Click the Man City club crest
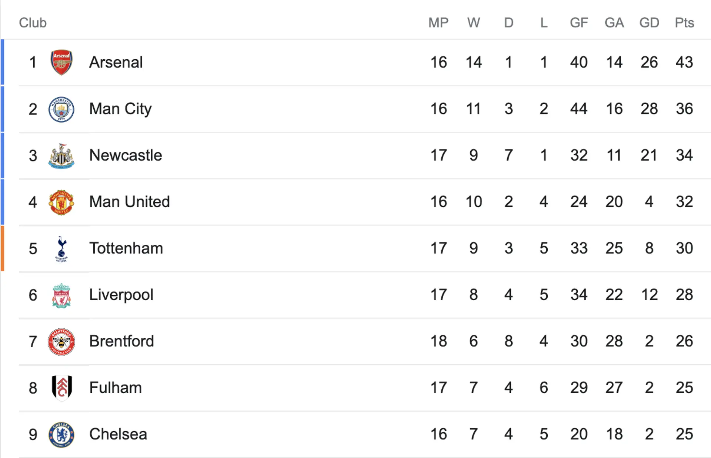This screenshot has height=458, width=711. tap(61, 109)
